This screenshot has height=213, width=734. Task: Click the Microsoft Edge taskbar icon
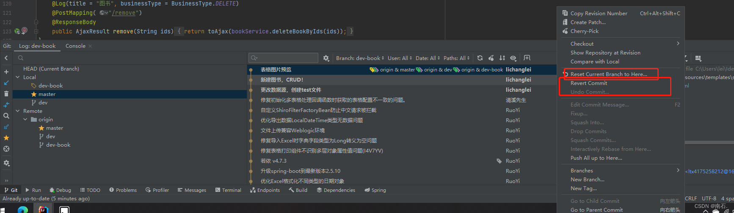23,210
